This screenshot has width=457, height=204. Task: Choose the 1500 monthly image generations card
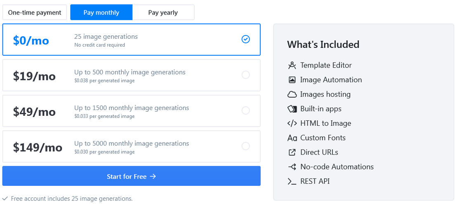point(132,111)
